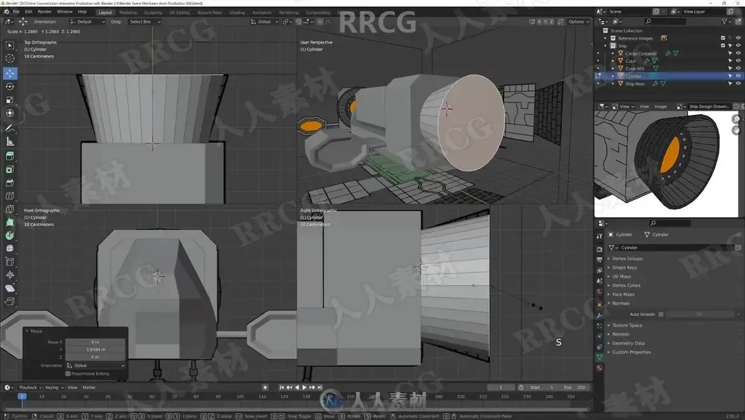Open the File menu
Image resolution: width=745 pixels, height=420 pixels.
(x=16, y=12)
